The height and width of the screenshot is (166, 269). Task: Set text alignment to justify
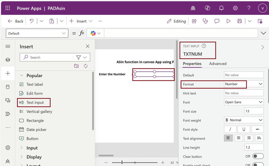coord(259,138)
